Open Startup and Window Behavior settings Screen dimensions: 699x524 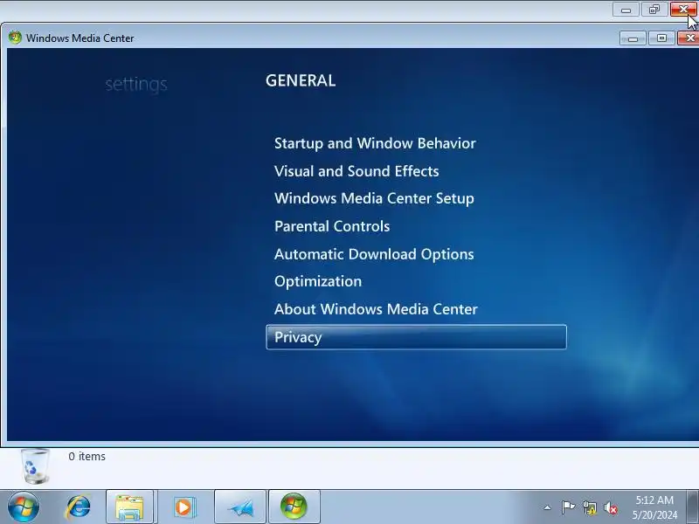(375, 143)
